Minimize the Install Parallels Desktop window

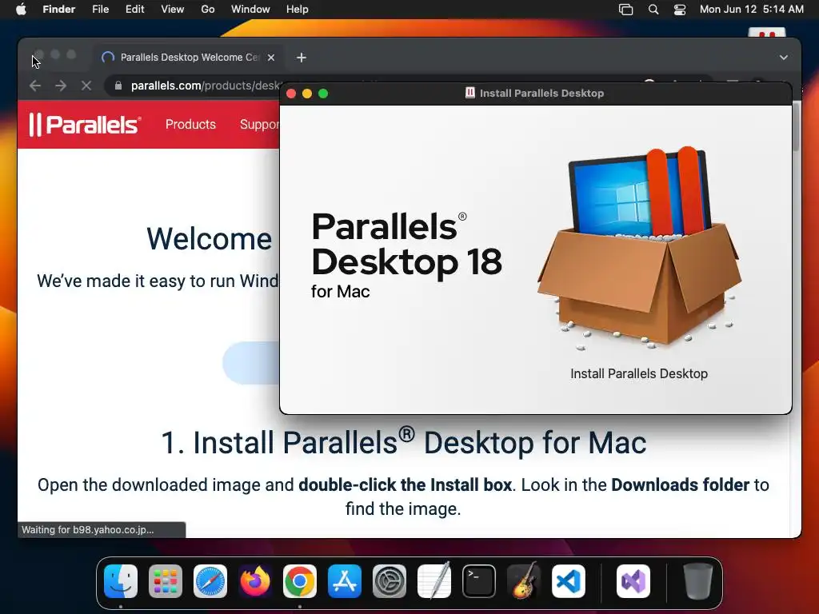tap(307, 94)
